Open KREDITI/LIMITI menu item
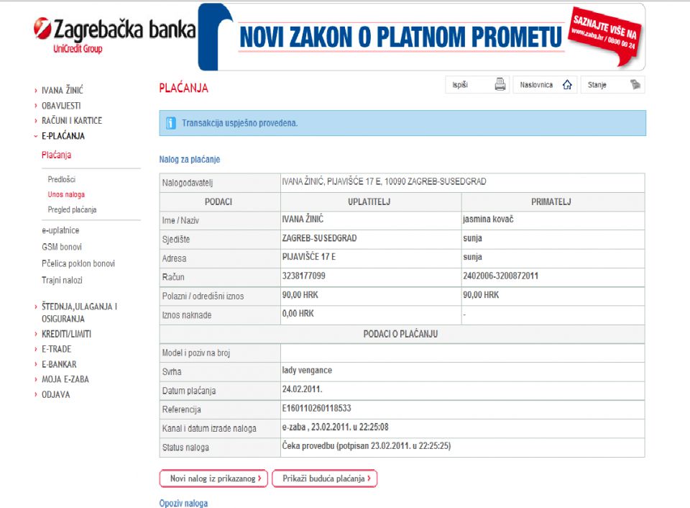The height and width of the screenshot is (508, 690). click(66, 335)
